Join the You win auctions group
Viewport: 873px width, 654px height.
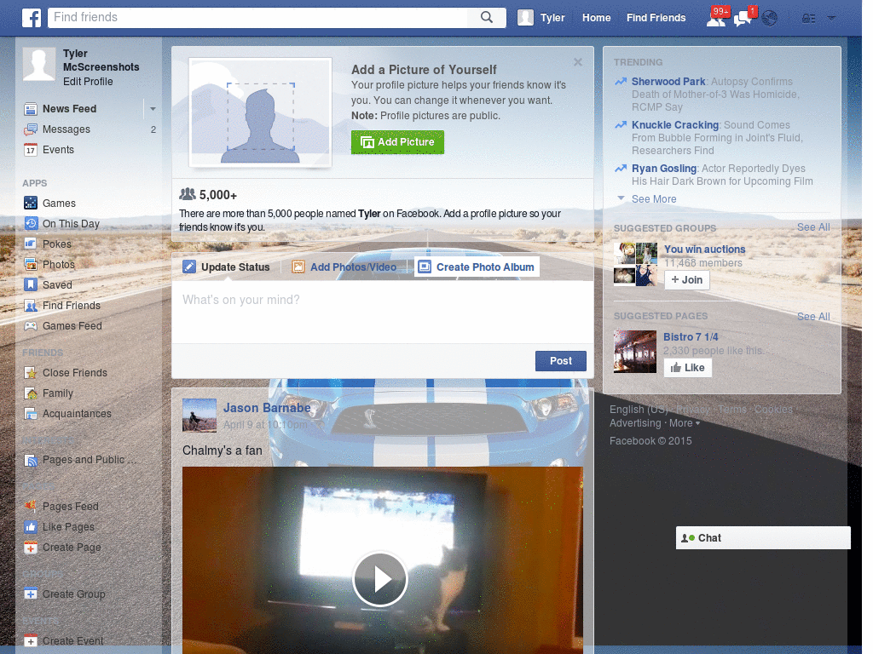coord(687,279)
